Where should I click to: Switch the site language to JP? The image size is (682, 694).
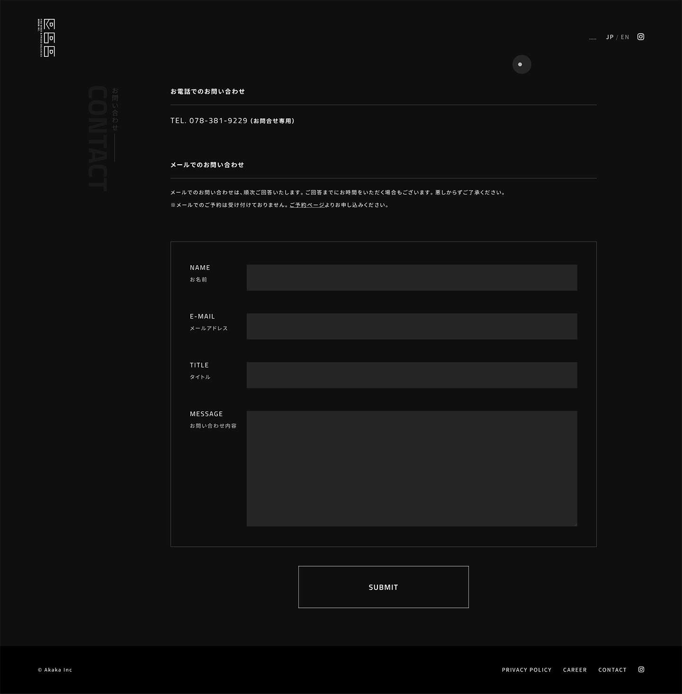point(610,37)
